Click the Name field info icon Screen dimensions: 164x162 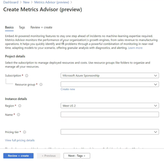pyautogui.click(x=18, y=115)
